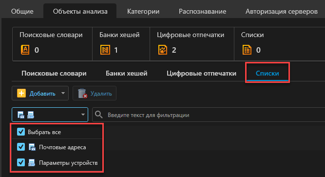Click the device parameters icon in filter box
The image size is (325, 177).
31,115
